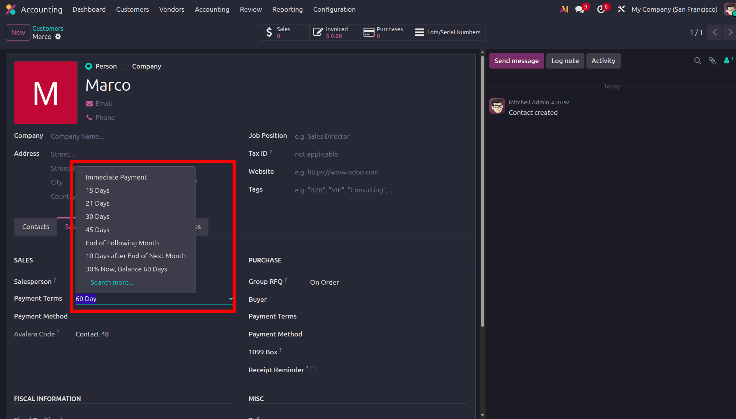
Task: Click the Search more link
Action: point(112,282)
